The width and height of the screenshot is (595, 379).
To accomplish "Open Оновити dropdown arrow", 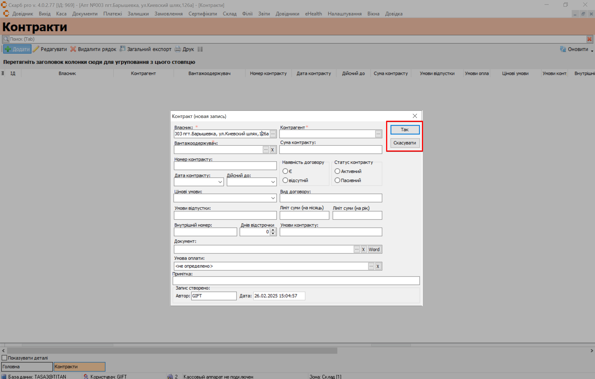I will [592, 50].
